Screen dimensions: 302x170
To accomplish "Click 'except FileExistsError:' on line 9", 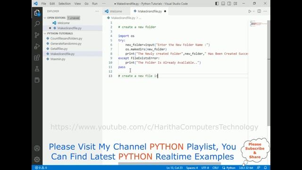I will [x=139, y=58].
